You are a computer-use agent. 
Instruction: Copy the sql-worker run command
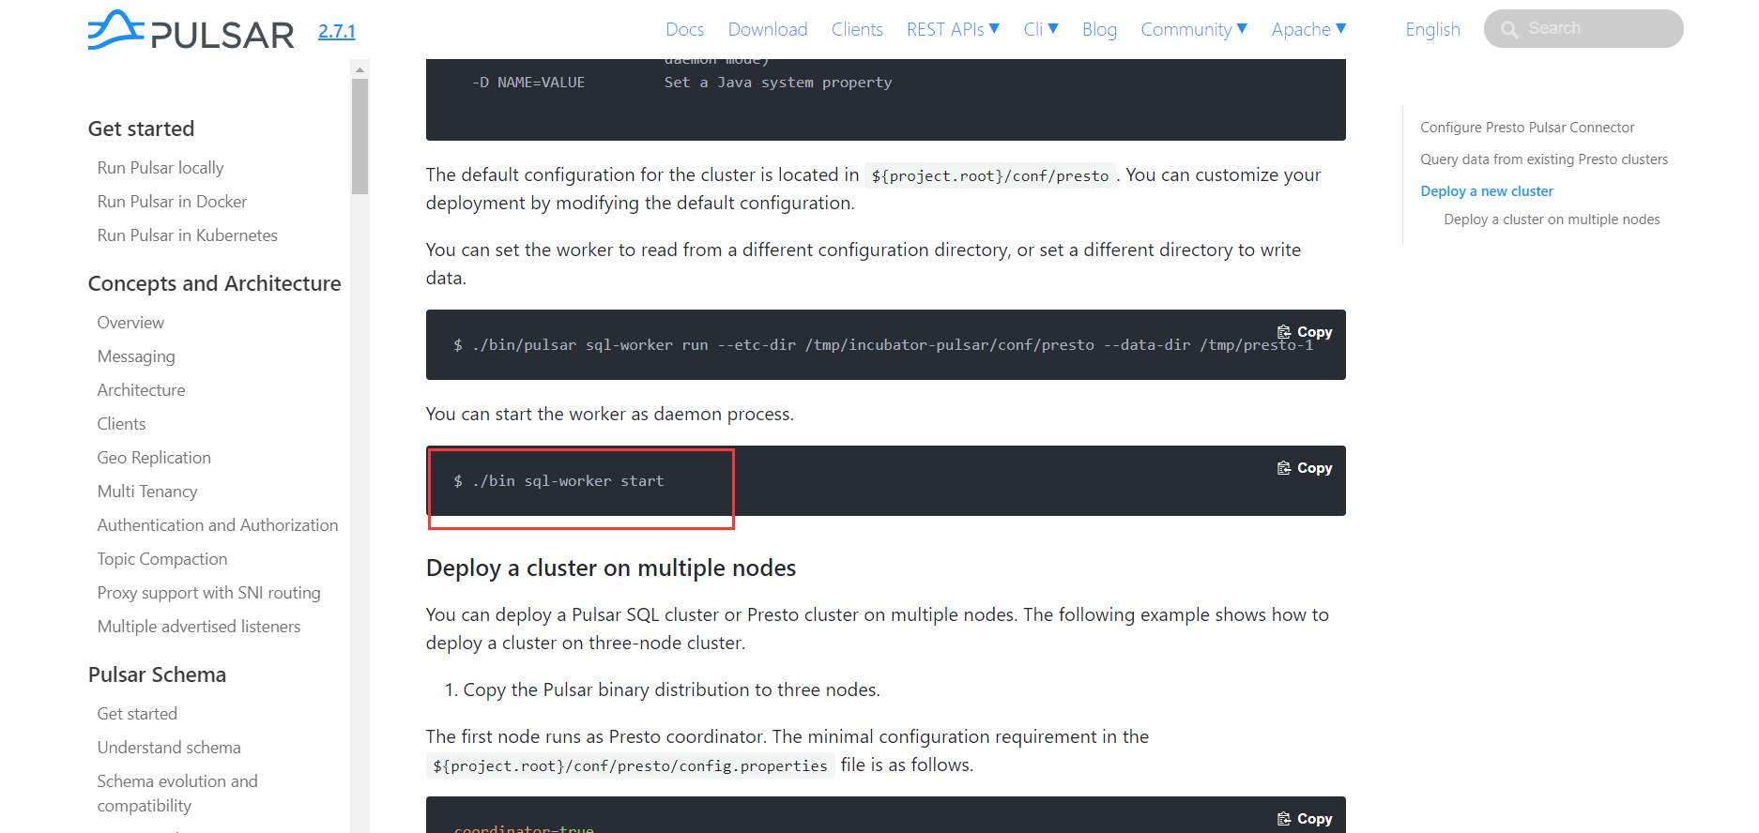pyautogui.click(x=1305, y=332)
